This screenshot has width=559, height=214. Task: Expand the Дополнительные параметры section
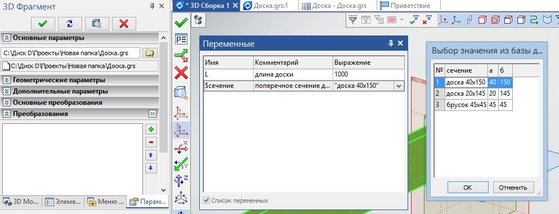tap(6, 91)
